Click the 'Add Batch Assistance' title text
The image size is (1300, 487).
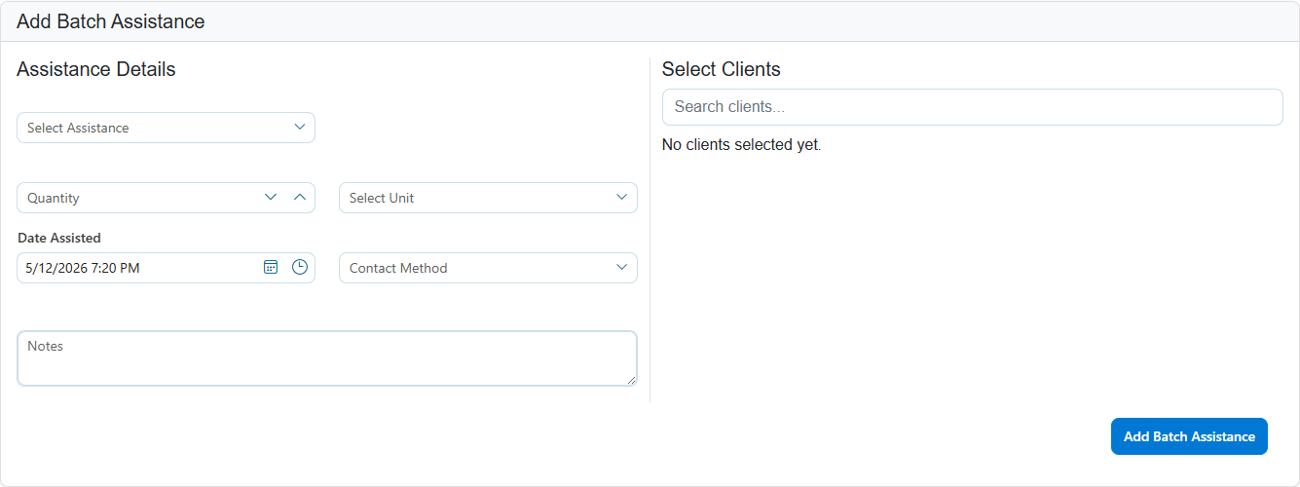(x=111, y=21)
